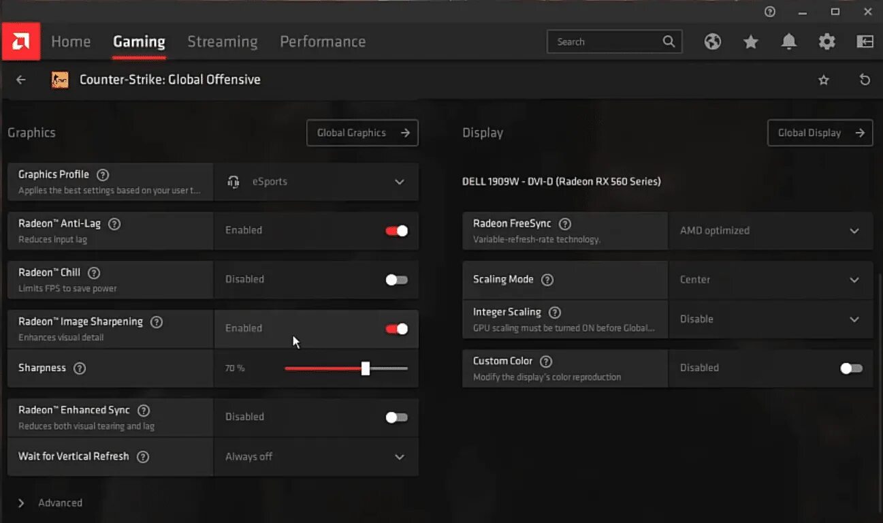Click the help icon next to Radeon Anti-Lag
Screen dimensions: 883x523
114,223
